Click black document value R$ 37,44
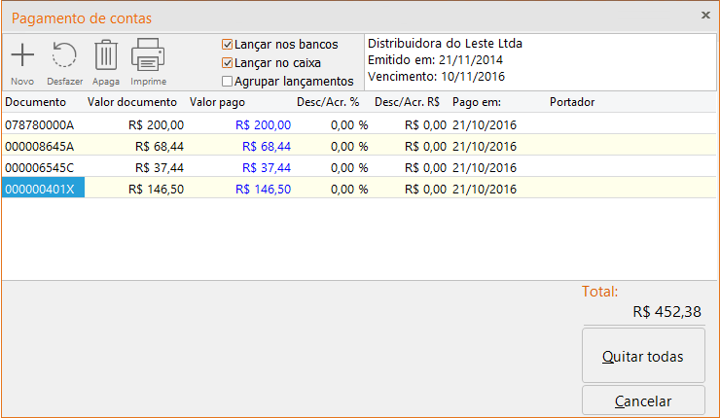This screenshot has width=720, height=418. point(160,167)
